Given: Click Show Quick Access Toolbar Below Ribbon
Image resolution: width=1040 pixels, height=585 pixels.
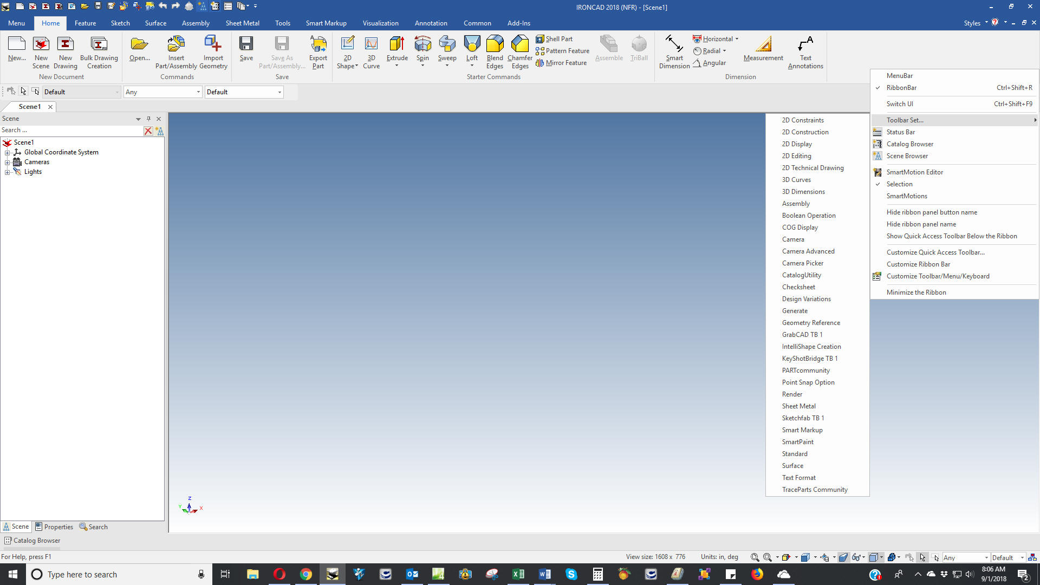Looking at the screenshot, I should (x=954, y=236).
